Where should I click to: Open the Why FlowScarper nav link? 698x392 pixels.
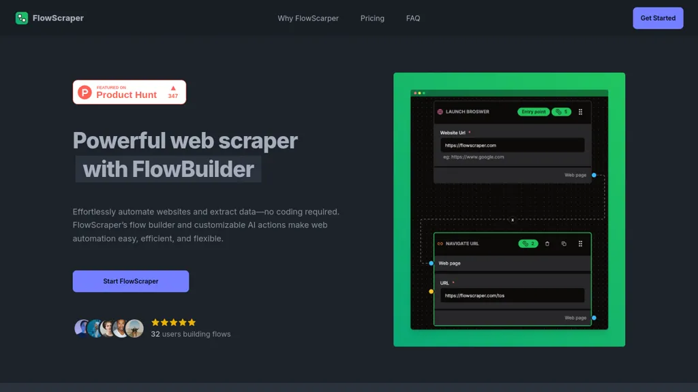pos(308,18)
